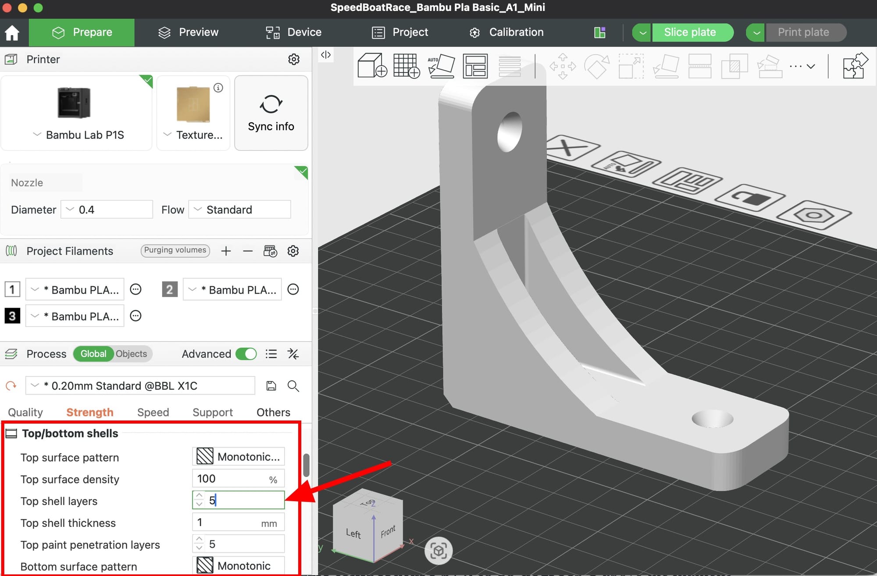The height and width of the screenshot is (576, 877).
Task: Switch to the Preview tab
Action: pyautogui.click(x=189, y=32)
